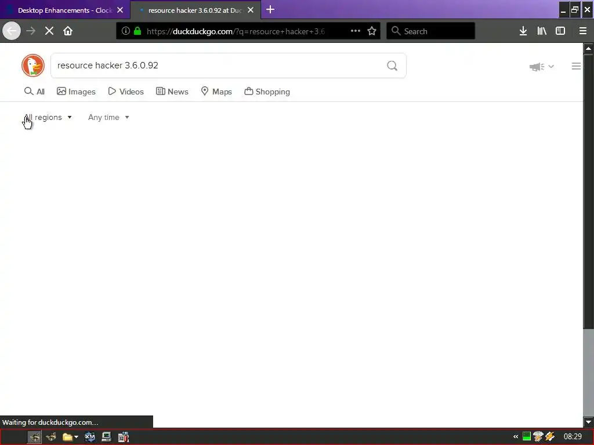Click the scrollbar up arrow
The width and height of the screenshot is (594, 445).
(588, 49)
